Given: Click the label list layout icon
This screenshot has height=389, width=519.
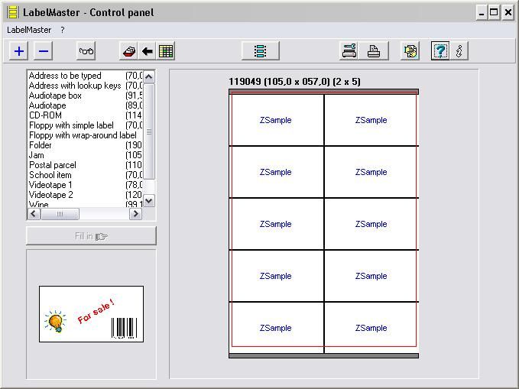Looking at the screenshot, I should coord(260,51).
